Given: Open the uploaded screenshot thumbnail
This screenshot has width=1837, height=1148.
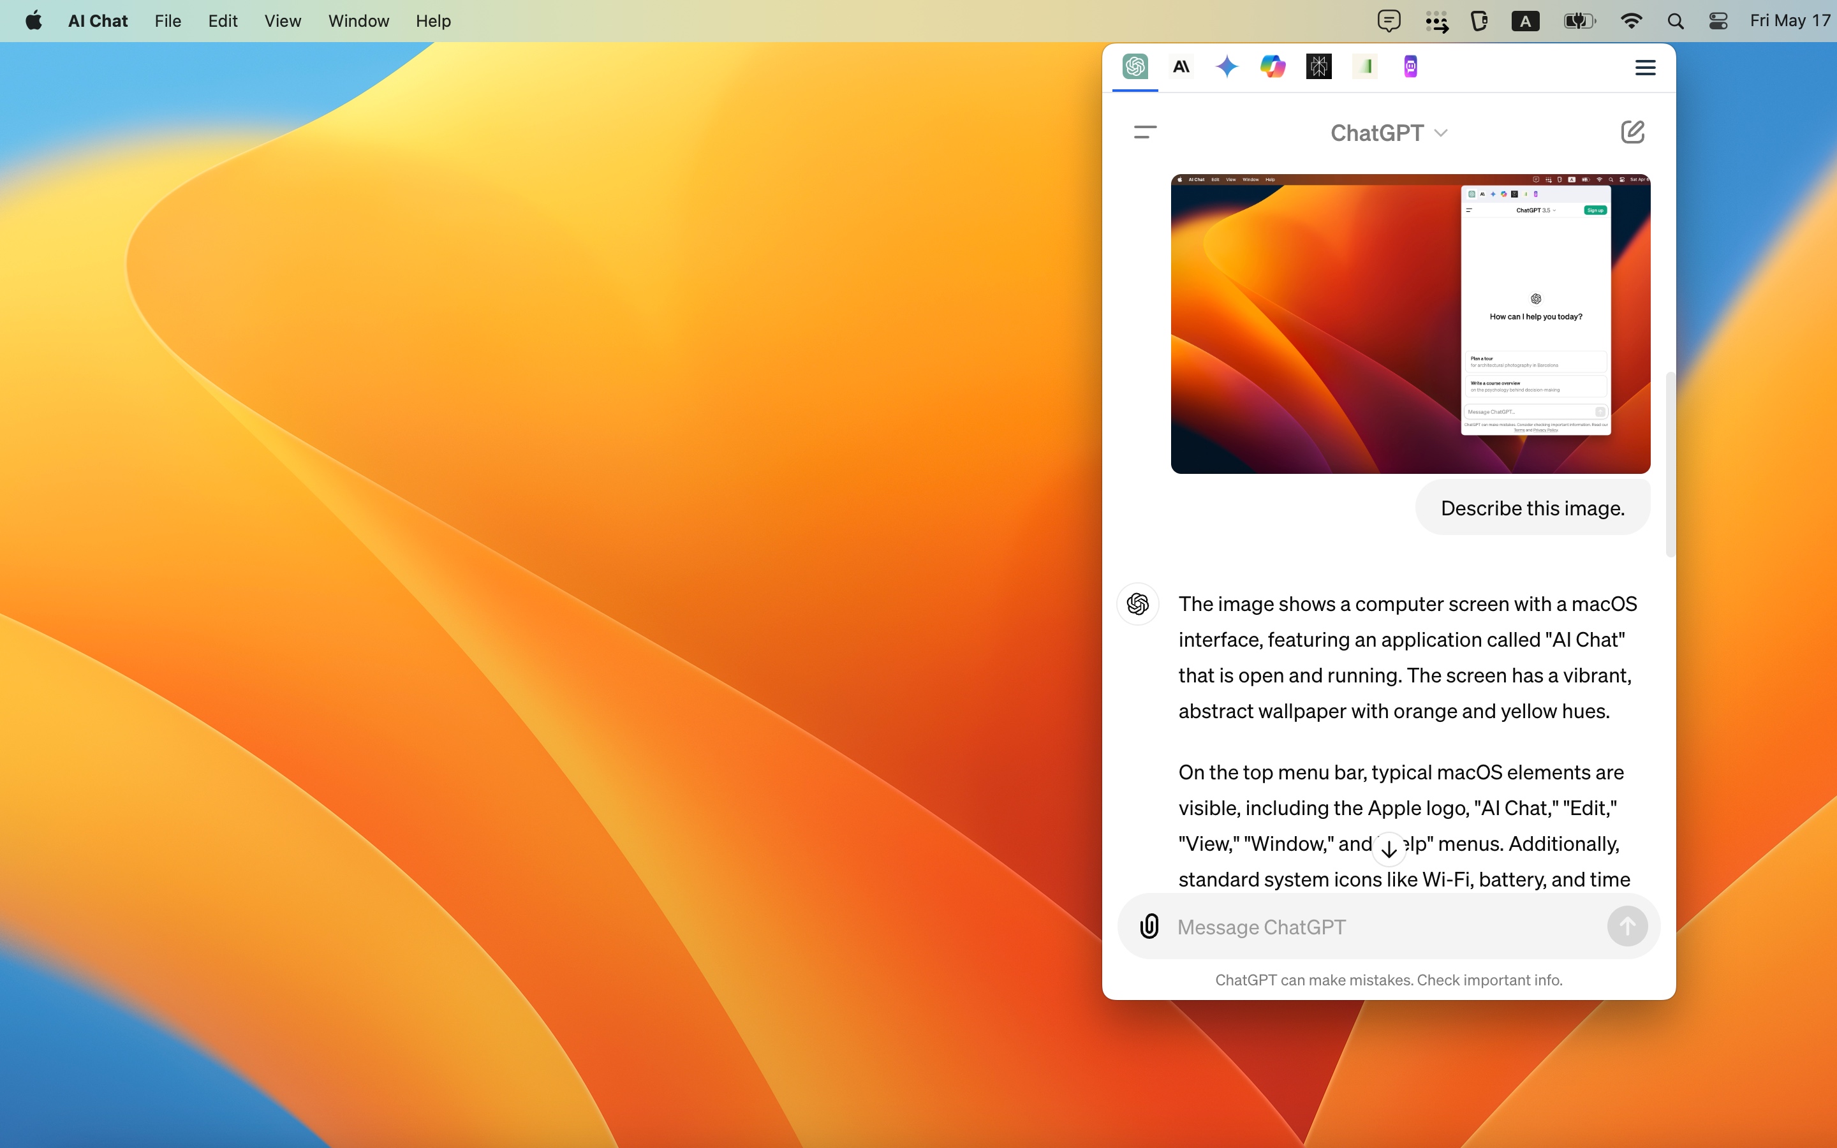Looking at the screenshot, I should point(1410,324).
